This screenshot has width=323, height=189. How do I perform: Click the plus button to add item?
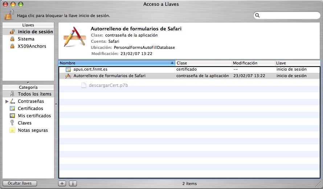pos(62,184)
